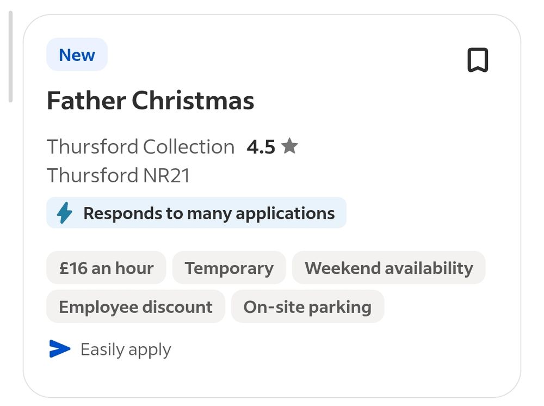Click the 4.5 rating number
544x406 pixels.
[x=261, y=147]
